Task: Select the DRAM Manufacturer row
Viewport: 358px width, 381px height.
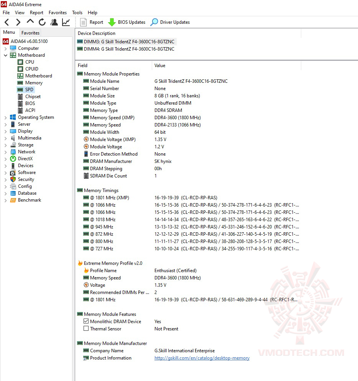Action: 188,161
